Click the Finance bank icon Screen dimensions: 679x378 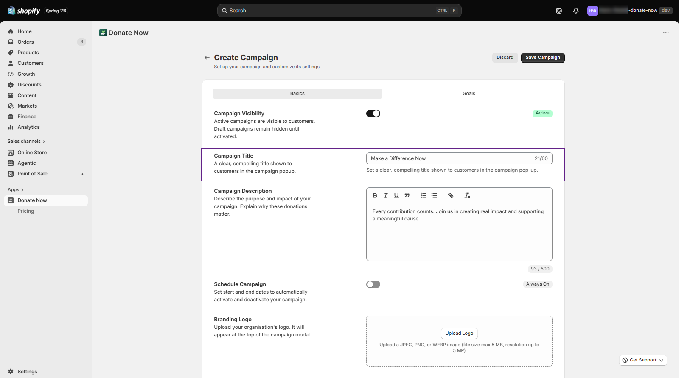11,117
